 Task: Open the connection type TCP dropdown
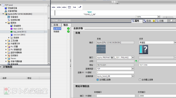133,69
